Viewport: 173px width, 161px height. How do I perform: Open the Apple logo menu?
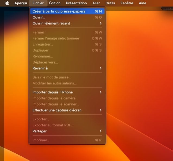pos(7,3)
